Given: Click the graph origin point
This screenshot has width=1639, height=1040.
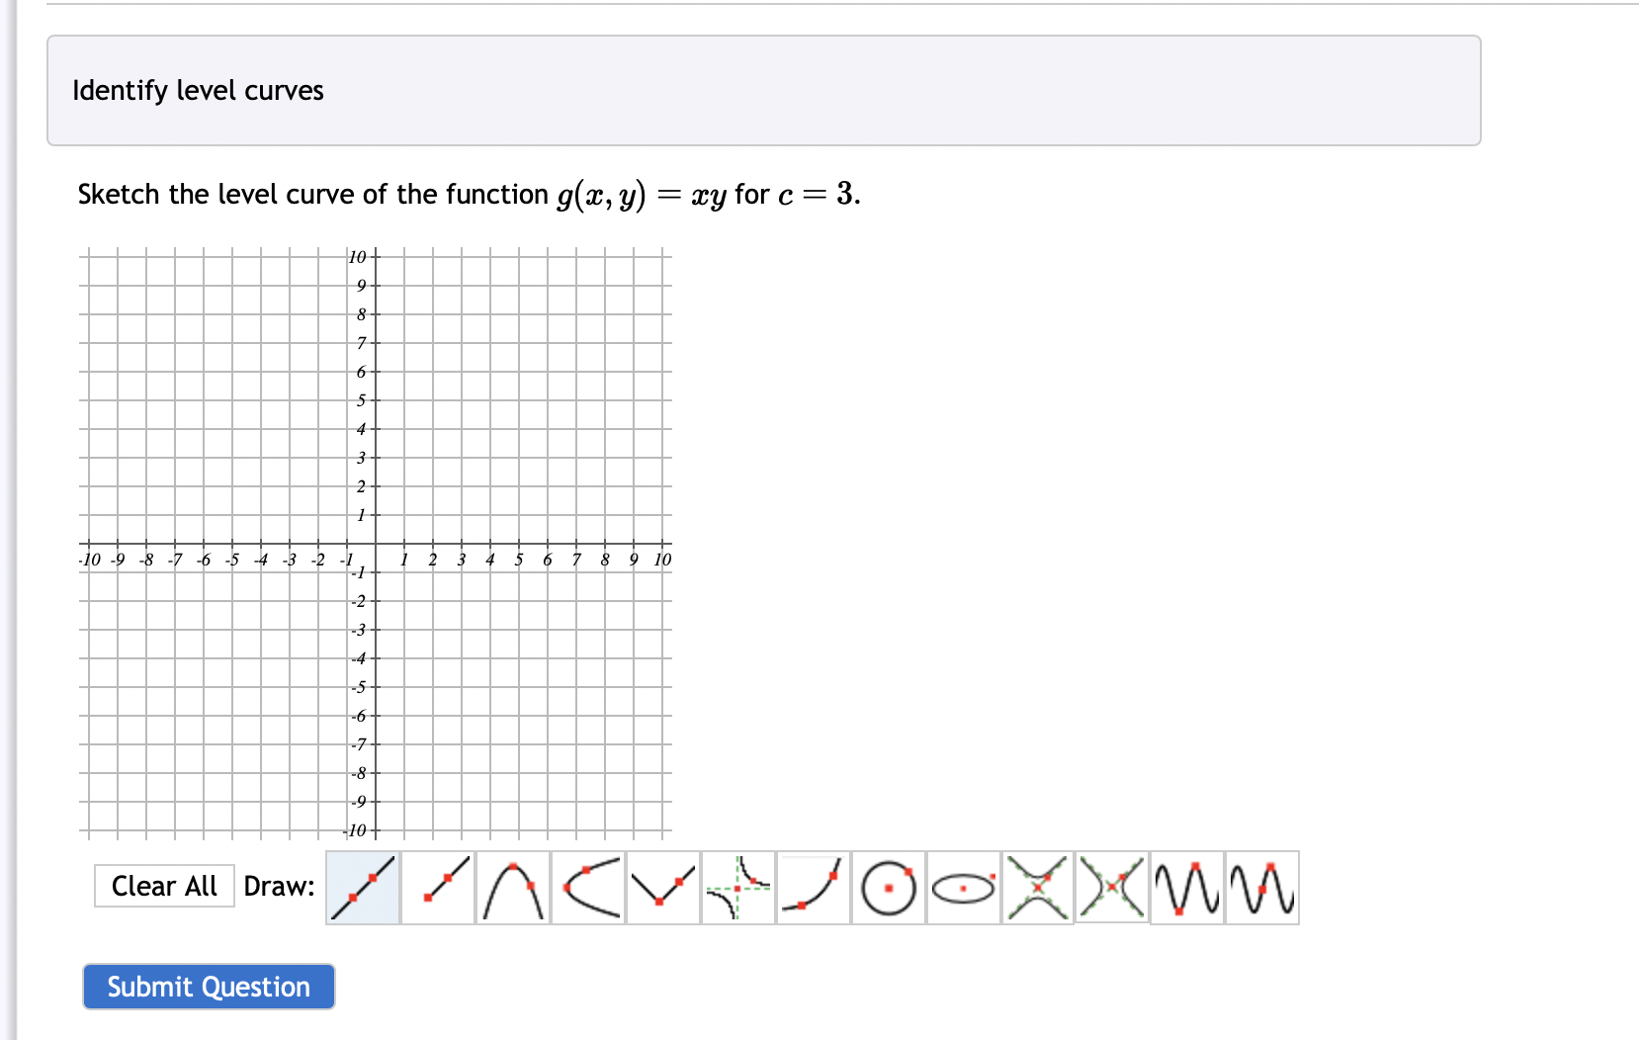Looking at the screenshot, I should (x=375, y=544).
